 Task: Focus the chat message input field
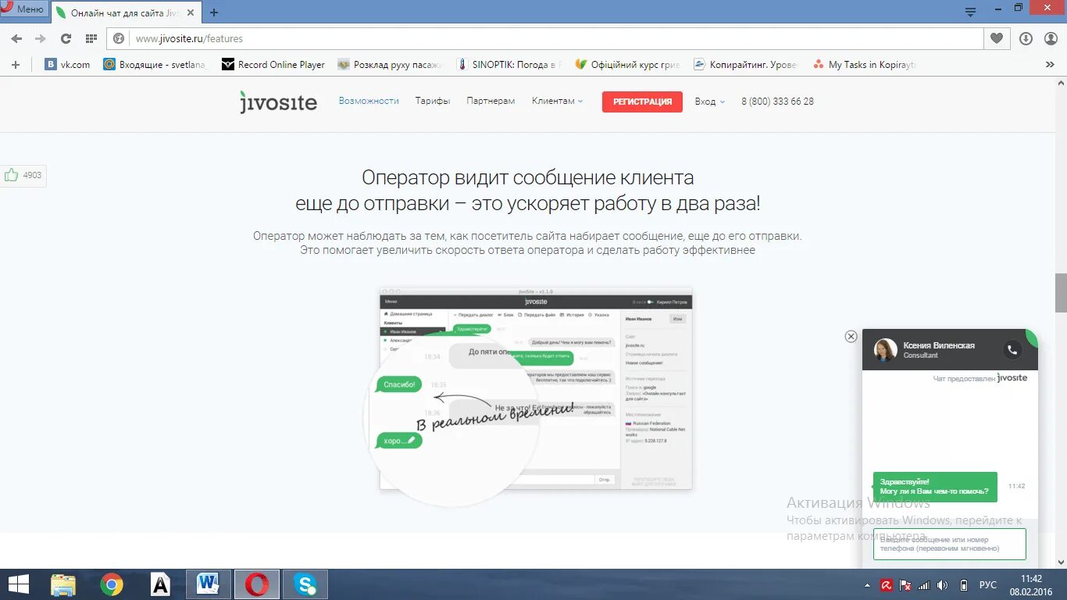point(949,545)
